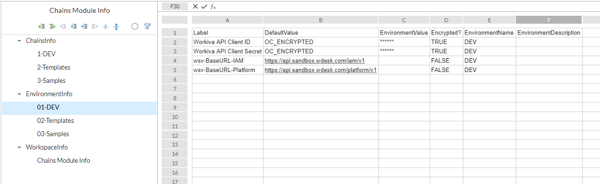This screenshot has height=184, width=600.
Task: Click the greyed indent icon with right arrow
Action: coord(95,27)
